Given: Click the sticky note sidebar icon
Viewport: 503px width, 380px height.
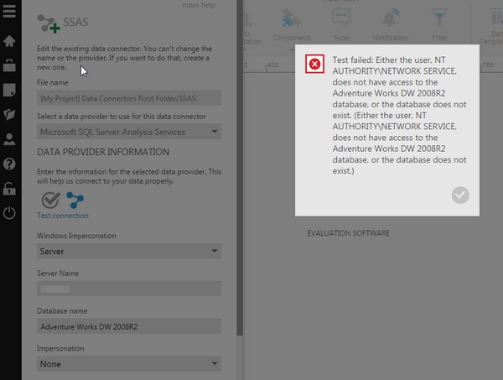Looking at the screenshot, I should 9,90.
